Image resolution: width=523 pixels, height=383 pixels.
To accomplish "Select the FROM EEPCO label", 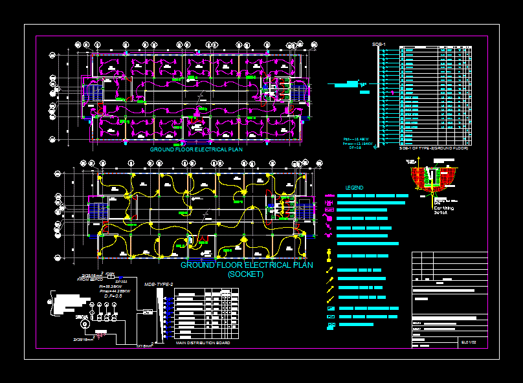I will click(91, 279).
